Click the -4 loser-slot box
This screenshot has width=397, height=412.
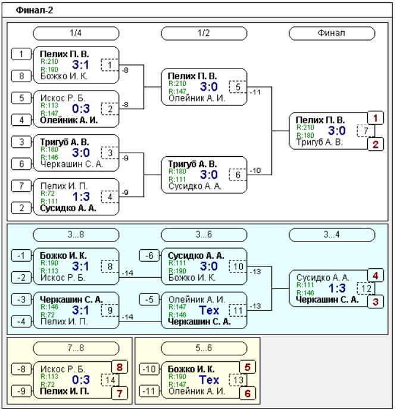21,321
